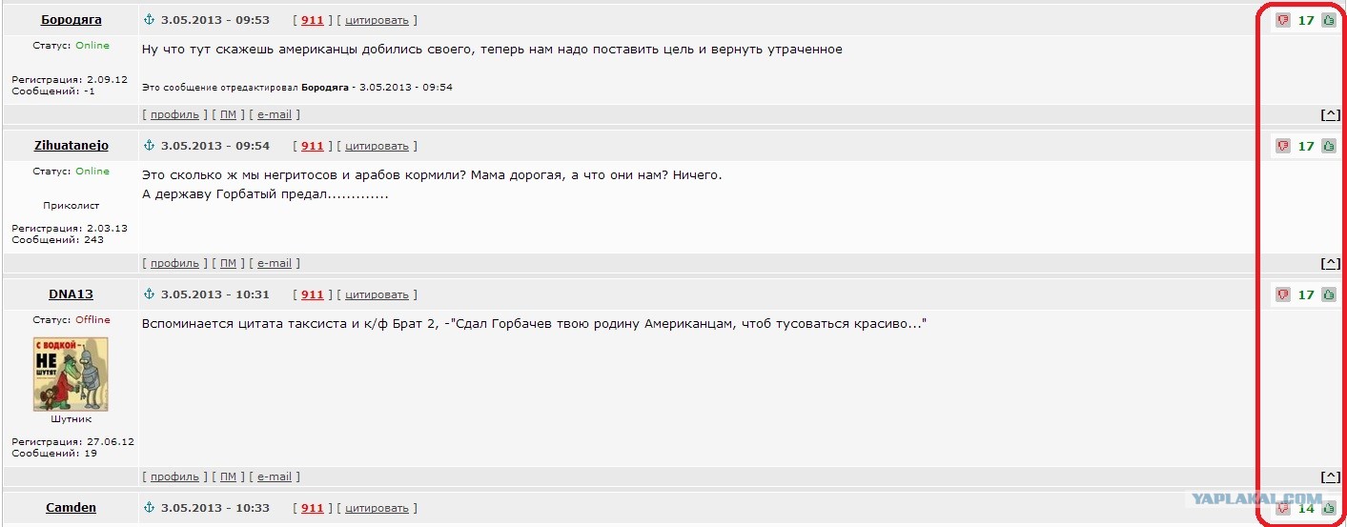This screenshot has width=1347, height=527.
Task: Thumbs down Бородяга's post
Action: [1283, 20]
